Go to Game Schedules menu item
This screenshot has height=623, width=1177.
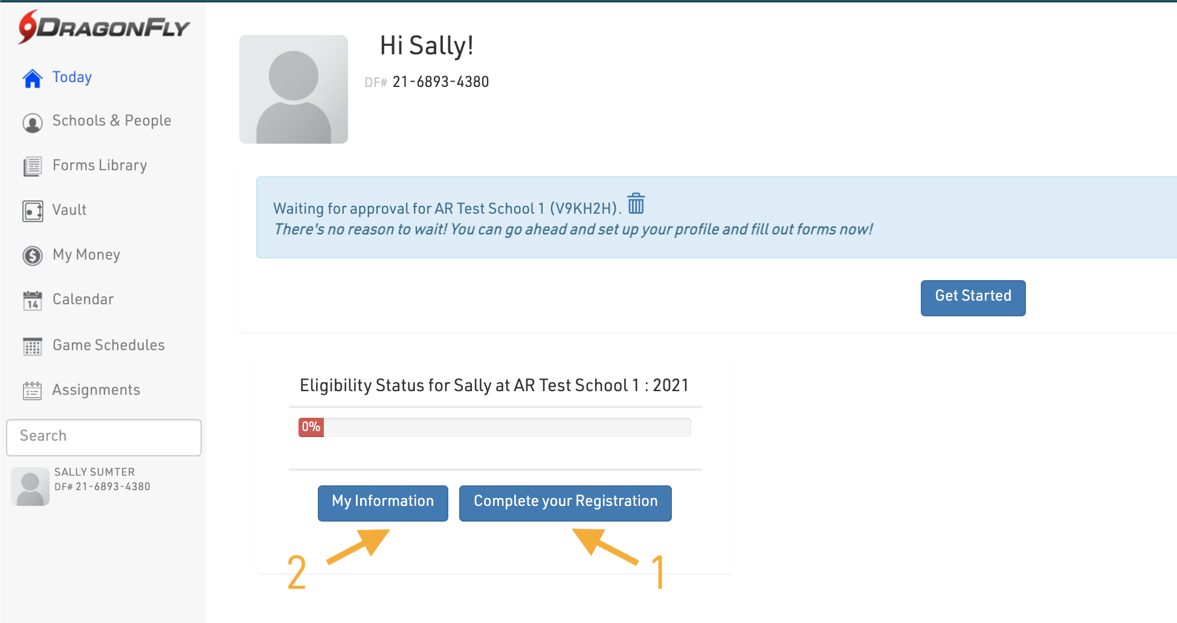[x=109, y=345]
